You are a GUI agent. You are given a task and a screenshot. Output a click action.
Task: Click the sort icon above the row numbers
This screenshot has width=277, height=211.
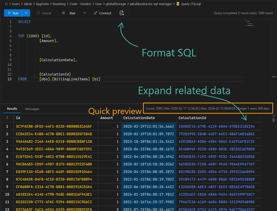coord(7,118)
